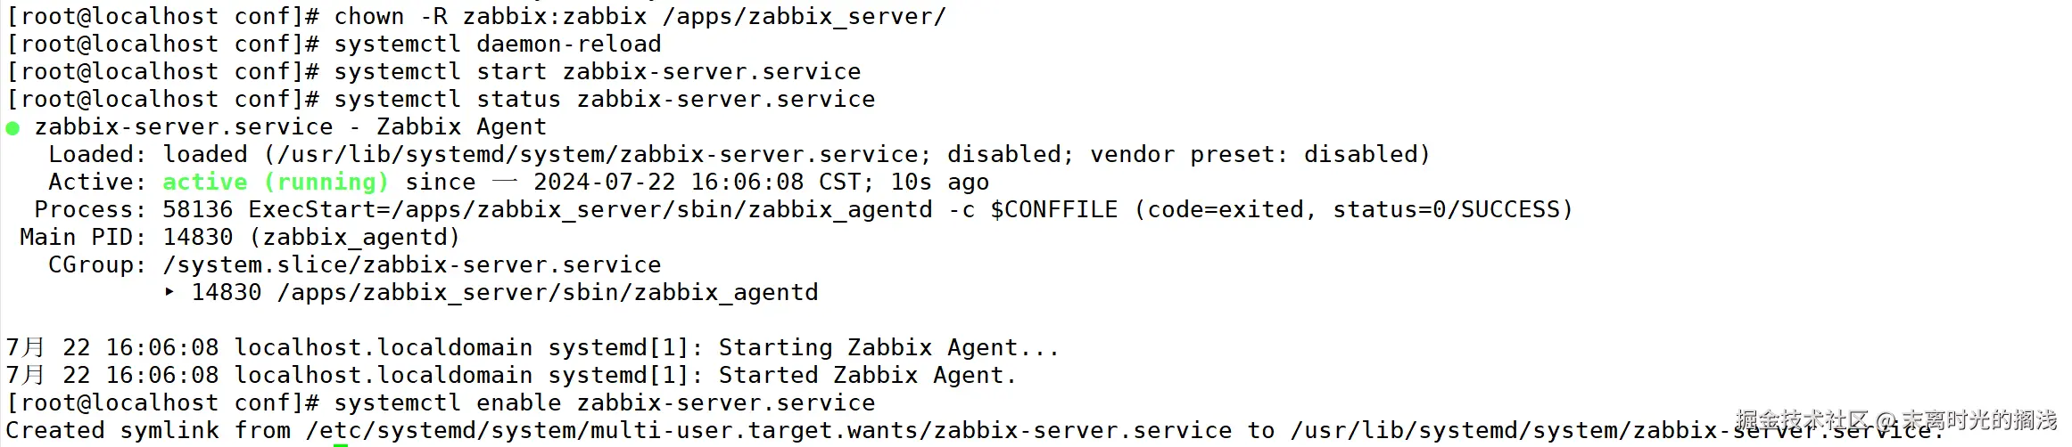Click the "Started Zabbix Agent." log message
The width and height of the screenshot is (2072, 447).
tap(868, 376)
